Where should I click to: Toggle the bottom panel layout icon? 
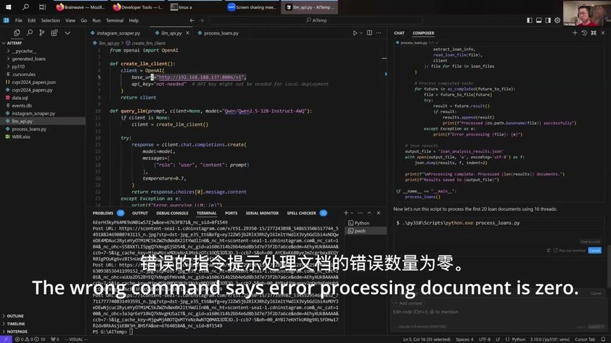[x=538, y=20]
